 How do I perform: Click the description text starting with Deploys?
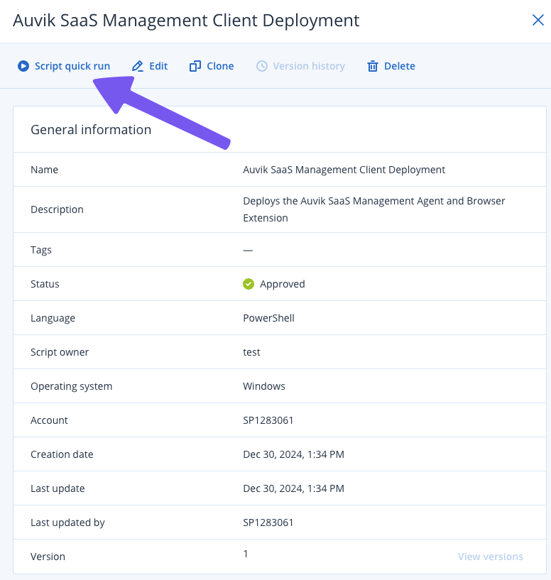(x=374, y=209)
